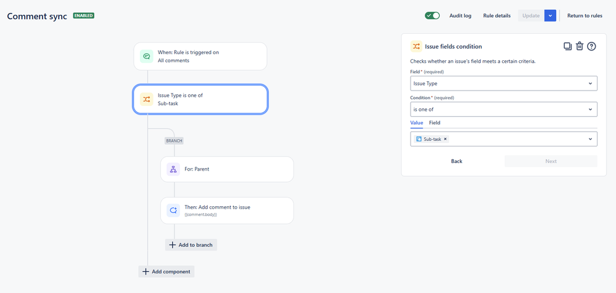The width and height of the screenshot is (616, 293).
Task: Click the Issue Type condition shuffle icon
Action: 147,99
